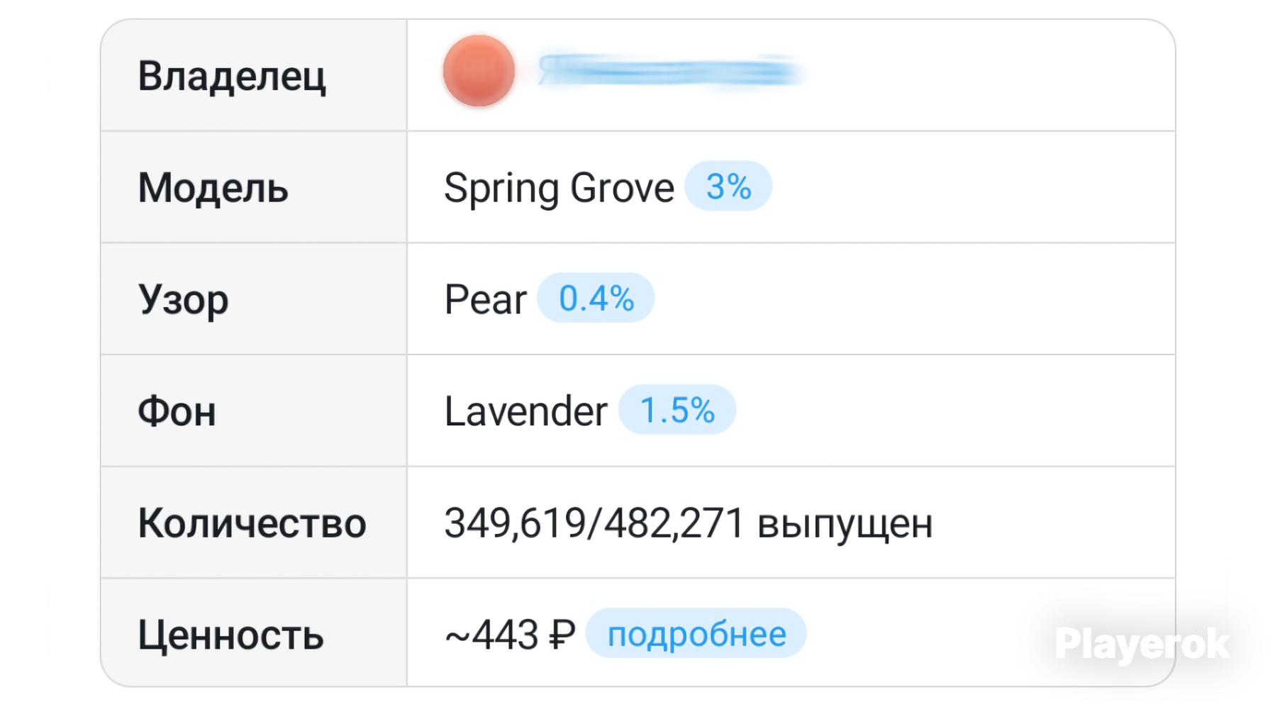Select the Lavender background name
This screenshot has height=709, width=1275.
525,411
